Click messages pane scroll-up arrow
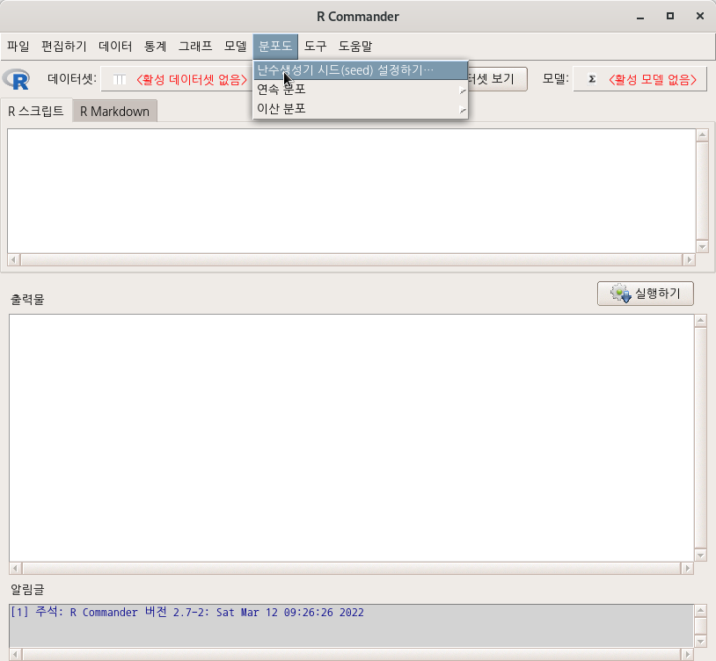The height and width of the screenshot is (661, 716). (701, 610)
